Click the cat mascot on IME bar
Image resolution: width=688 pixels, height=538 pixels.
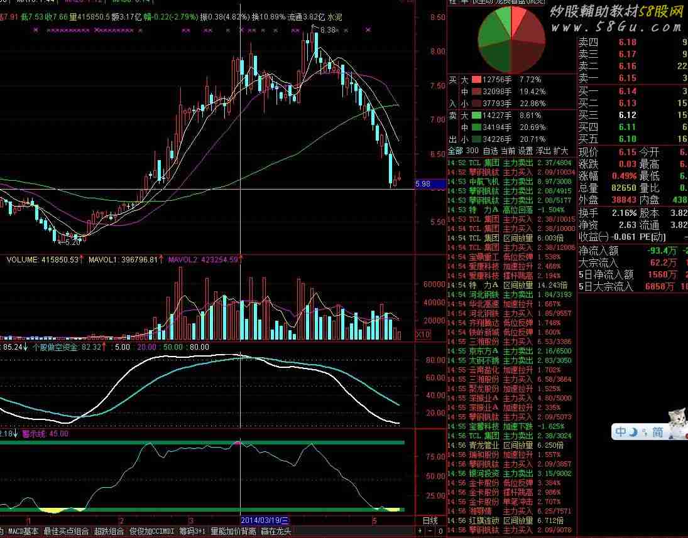coord(677,422)
